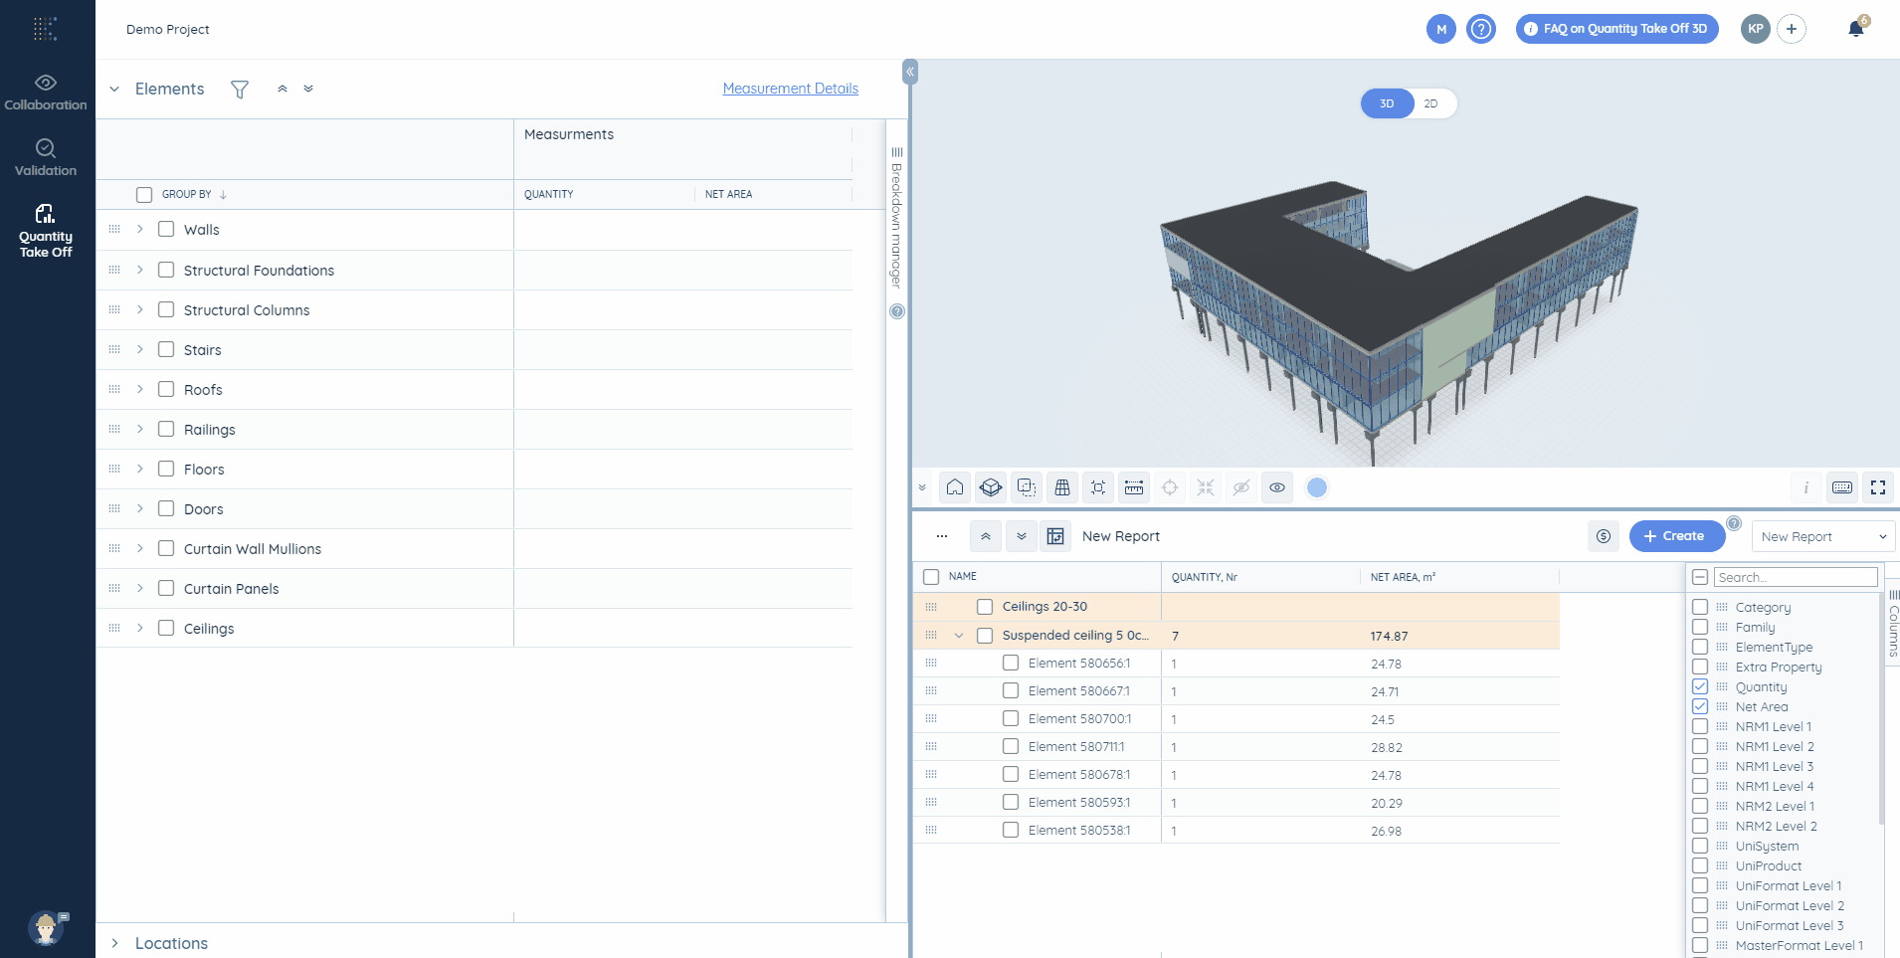
Task: Sort by the GROUP BY header
Action: (x=187, y=194)
